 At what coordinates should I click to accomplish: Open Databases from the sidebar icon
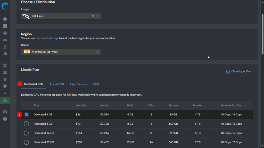5,72
